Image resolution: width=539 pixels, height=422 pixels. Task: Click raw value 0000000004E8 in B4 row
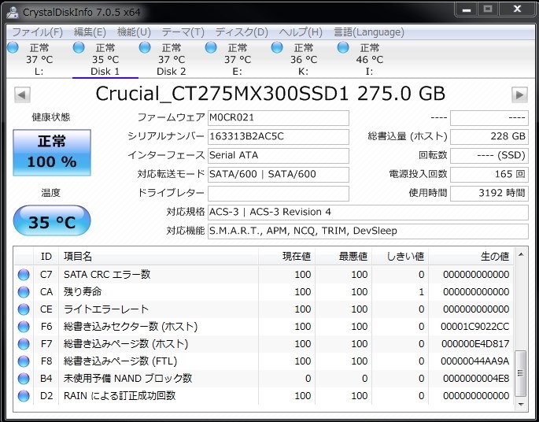[476, 379]
